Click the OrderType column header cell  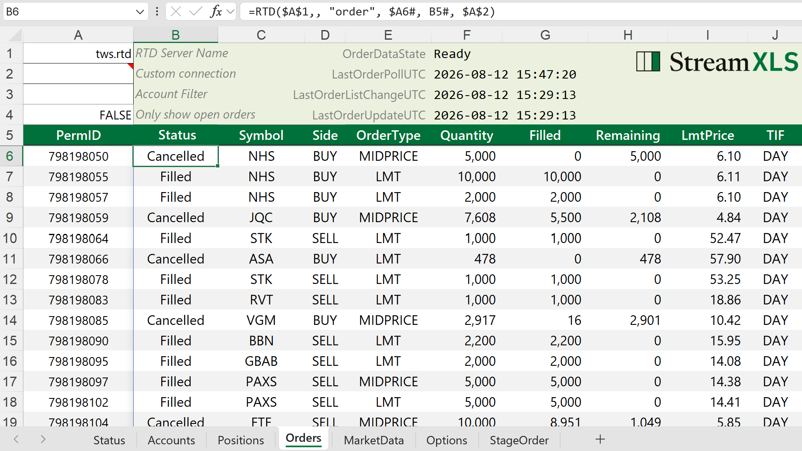pos(388,135)
